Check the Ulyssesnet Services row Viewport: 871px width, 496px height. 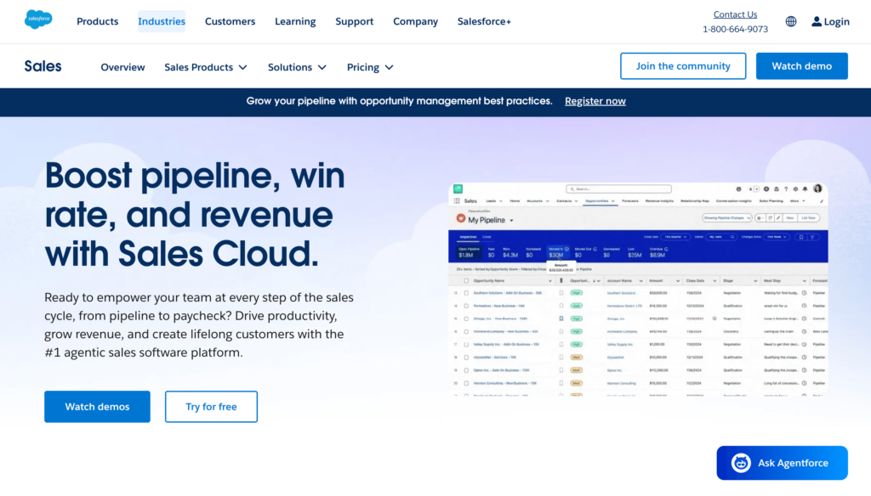click(x=466, y=358)
